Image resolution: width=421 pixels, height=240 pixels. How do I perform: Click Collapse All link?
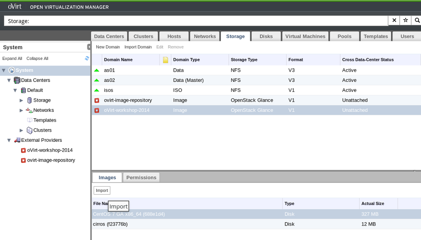[x=37, y=58]
